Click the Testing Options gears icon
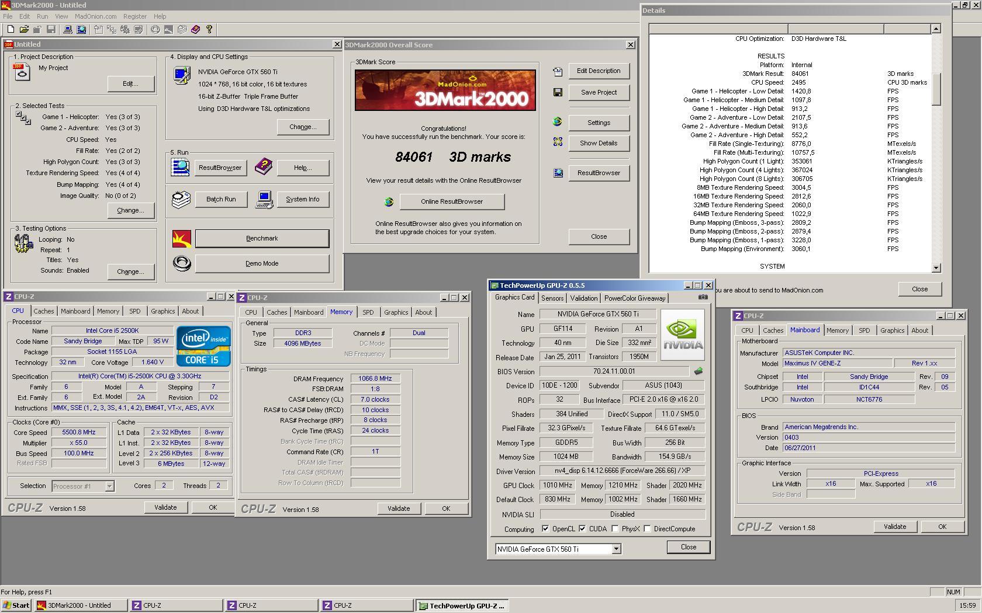Image resolution: width=982 pixels, height=613 pixels. (23, 243)
